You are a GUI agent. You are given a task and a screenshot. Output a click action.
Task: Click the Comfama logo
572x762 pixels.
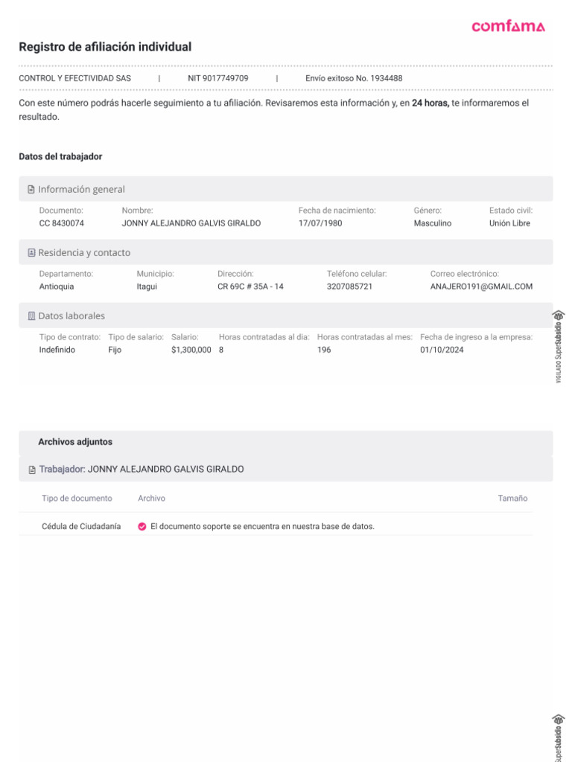pos(508,27)
